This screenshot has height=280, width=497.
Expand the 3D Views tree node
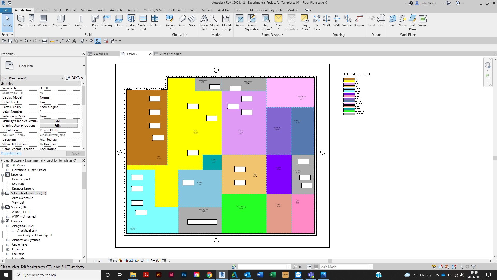click(8, 165)
